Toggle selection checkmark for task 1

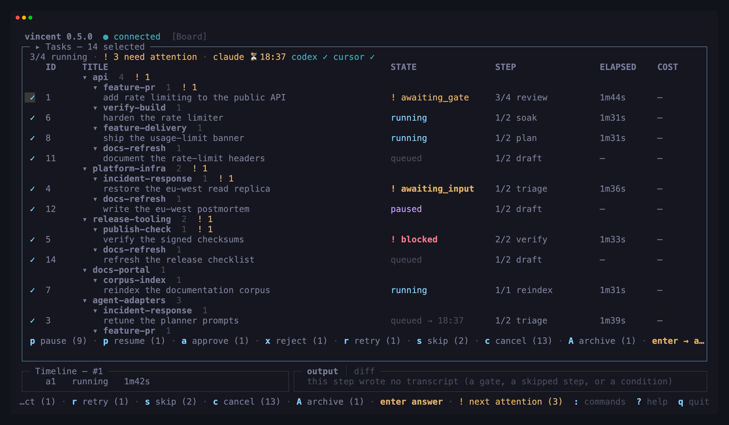pyautogui.click(x=32, y=98)
